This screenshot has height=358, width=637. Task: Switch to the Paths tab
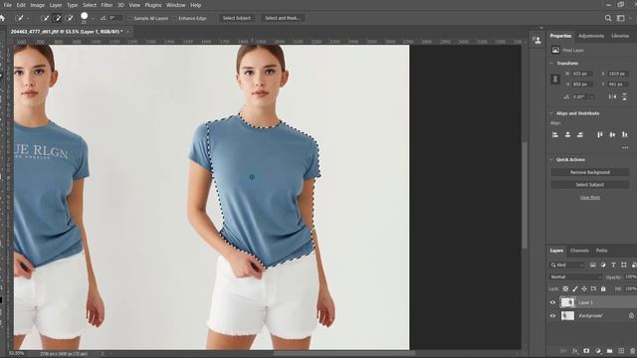click(601, 251)
